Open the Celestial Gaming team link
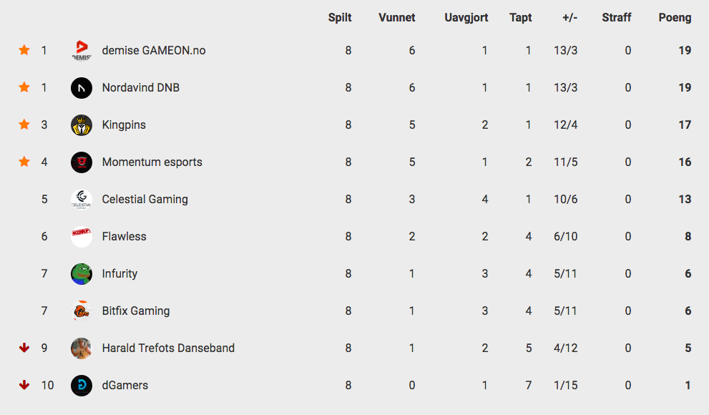Image resolution: width=709 pixels, height=415 pixels. (145, 200)
